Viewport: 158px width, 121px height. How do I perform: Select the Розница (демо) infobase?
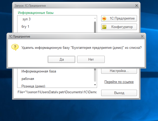click(33, 86)
